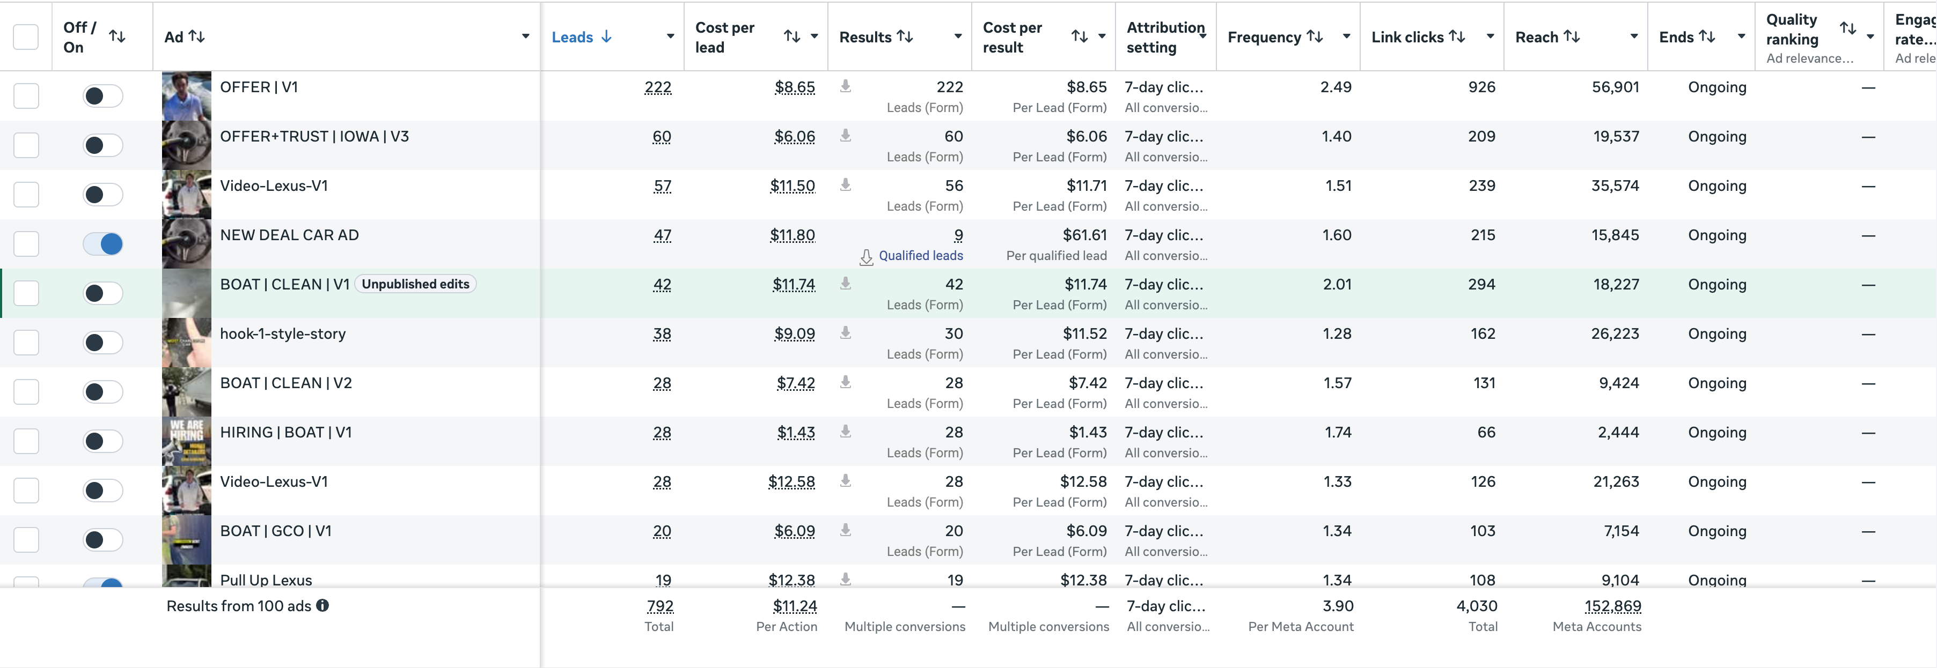This screenshot has width=1937, height=668.
Task: Toggle off the NEW DEAL CAR AD switch
Action: click(x=103, y=243)
